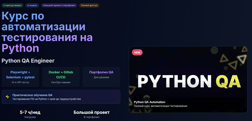This screenshot has height=121, width=252.
Task: Click the 'Для резюме' caption
Action: 101,77
